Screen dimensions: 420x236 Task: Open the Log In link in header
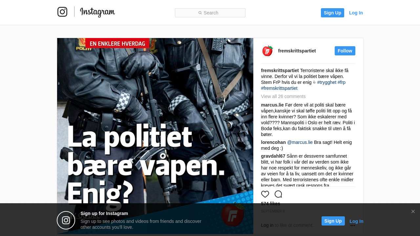pyautogui.click(x=356, y=13)
